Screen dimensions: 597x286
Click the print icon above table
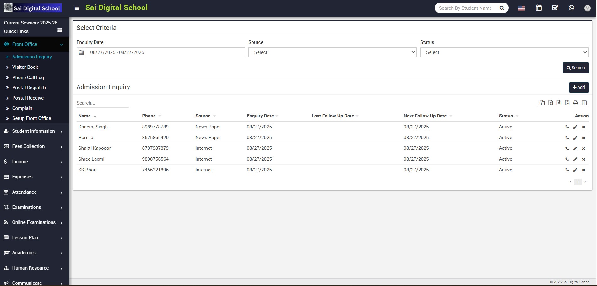point(575,103)
